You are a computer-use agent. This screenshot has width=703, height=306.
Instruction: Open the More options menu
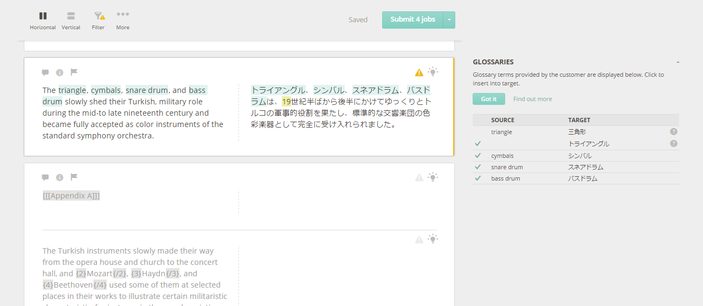(122, 21)
